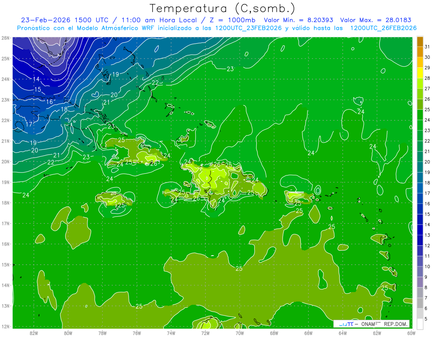Click the yellow color bar segment between 28 and 29
This screenshot has width=437, height=338.
(420, 73)
